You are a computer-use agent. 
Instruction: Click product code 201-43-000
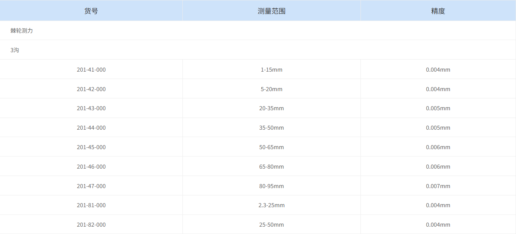pyautogui.click(x=91, y=108)
